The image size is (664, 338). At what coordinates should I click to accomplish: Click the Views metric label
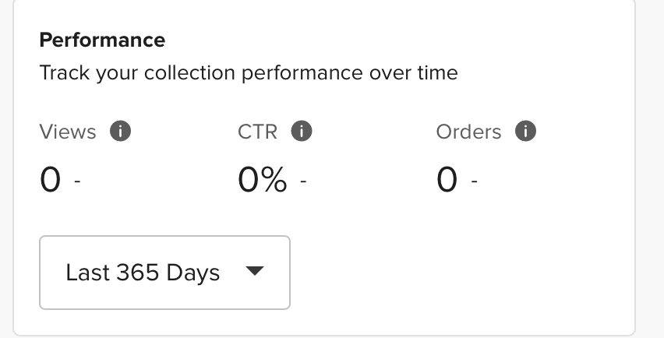click(x=68, y=132)
